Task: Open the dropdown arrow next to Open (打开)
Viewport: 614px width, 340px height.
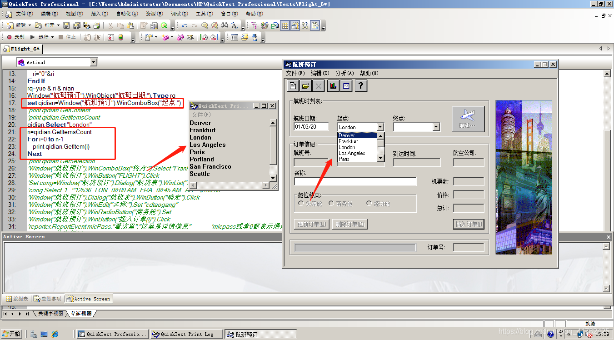Action: (x=58, y=25)
